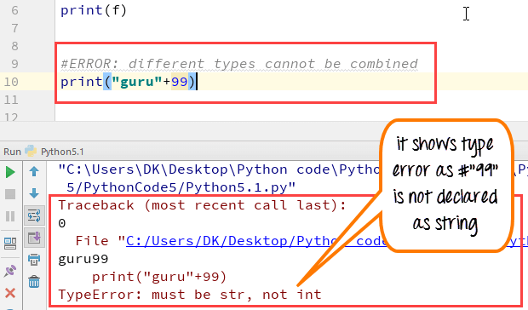Click the "guru" string in the editor
528x310 pixels.
(x=137, y=82)
